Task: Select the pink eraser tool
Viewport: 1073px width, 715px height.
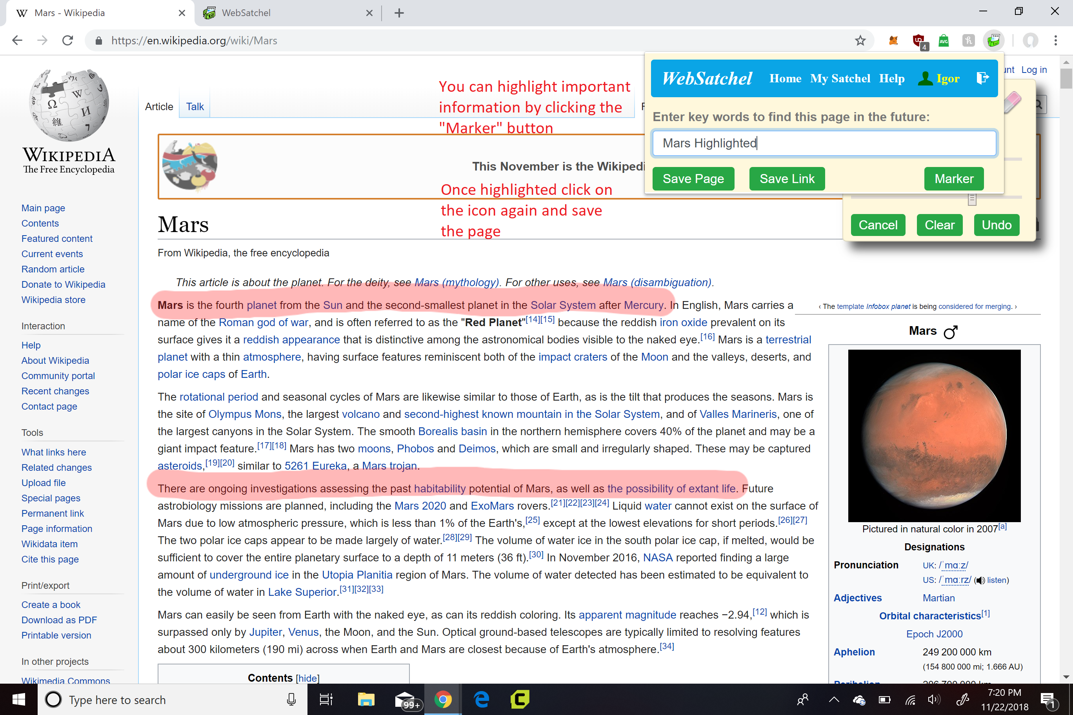Action: pyautogui.click(x=1012, y=101)
